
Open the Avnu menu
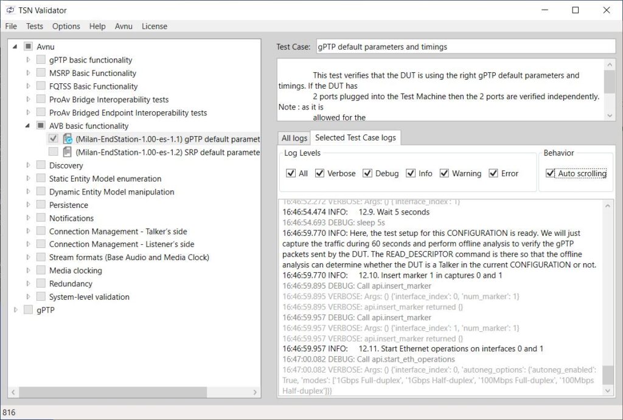click(123, 26)
